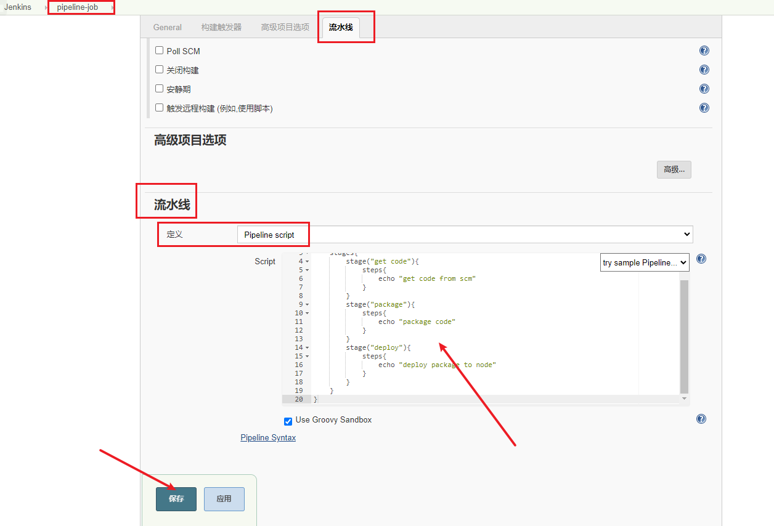774x526 pixels.
Task: Open help icon for Use Groovy Sandbox
Action: (x=701, y=419)
